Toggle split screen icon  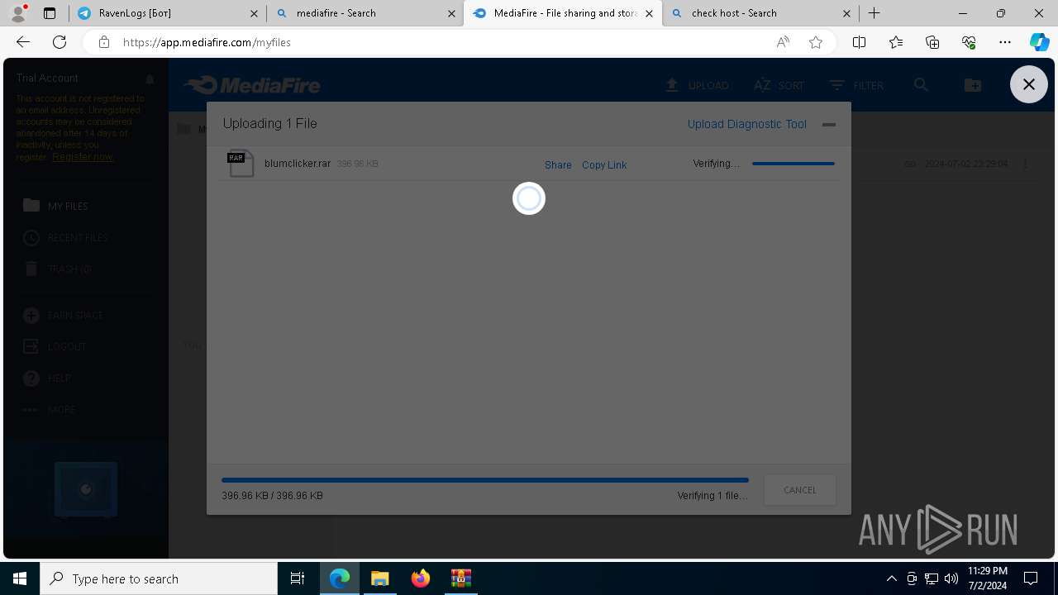(x=859, y=42)
